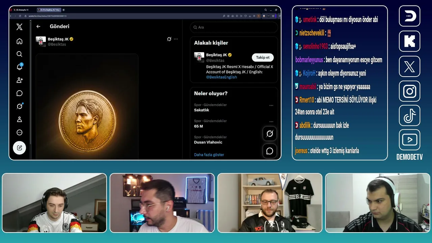Open Beşiktaş JK author name on post
Image resolution: width=432 pixels, height=243 pixels.
pyautogui.click(x=58, y=39)
